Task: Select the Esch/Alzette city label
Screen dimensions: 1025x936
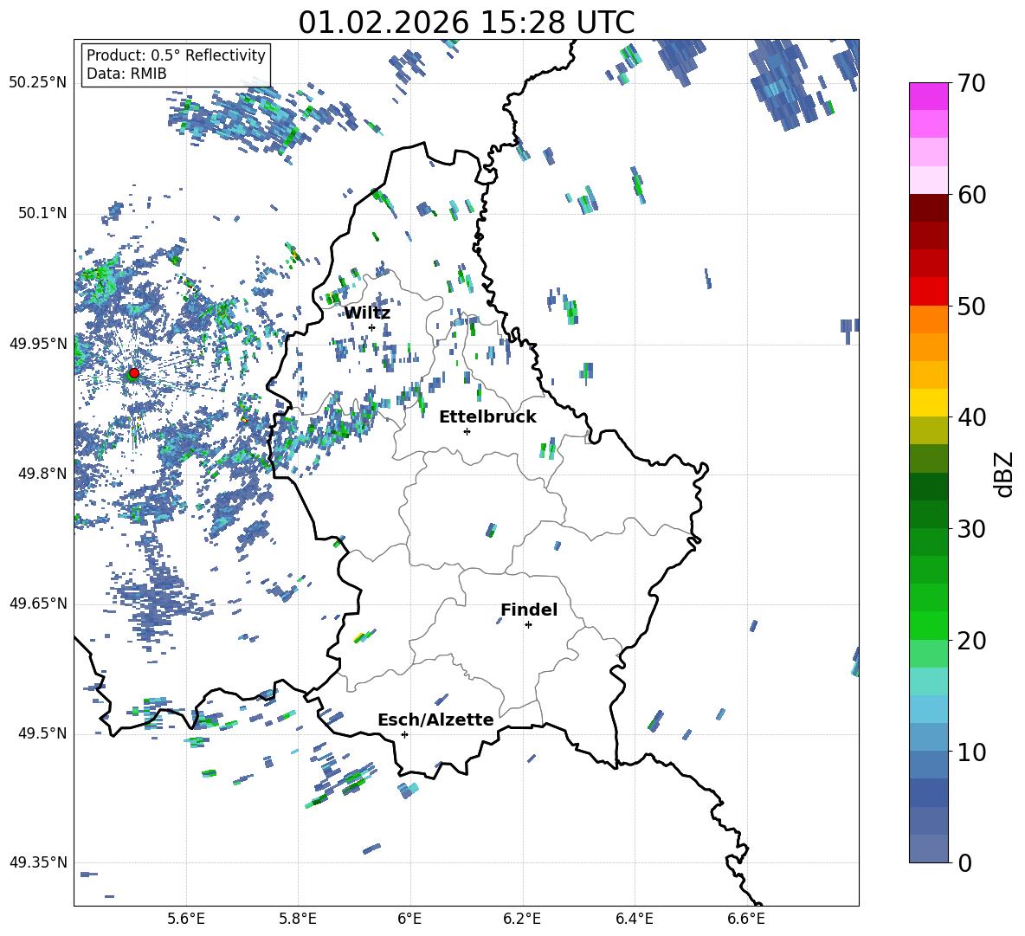Action: pos(436,720)
